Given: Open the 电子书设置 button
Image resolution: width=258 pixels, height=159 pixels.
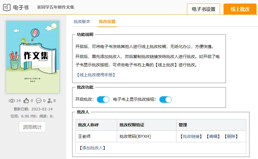Looking at the screenshot, I should 204,9.
